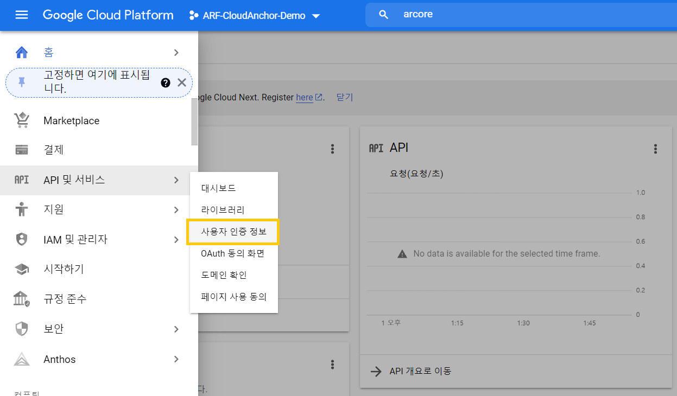Select 라이브러리 in the submenu
The width and height of the screenshot is (677, 396).
tap(234, 210)
